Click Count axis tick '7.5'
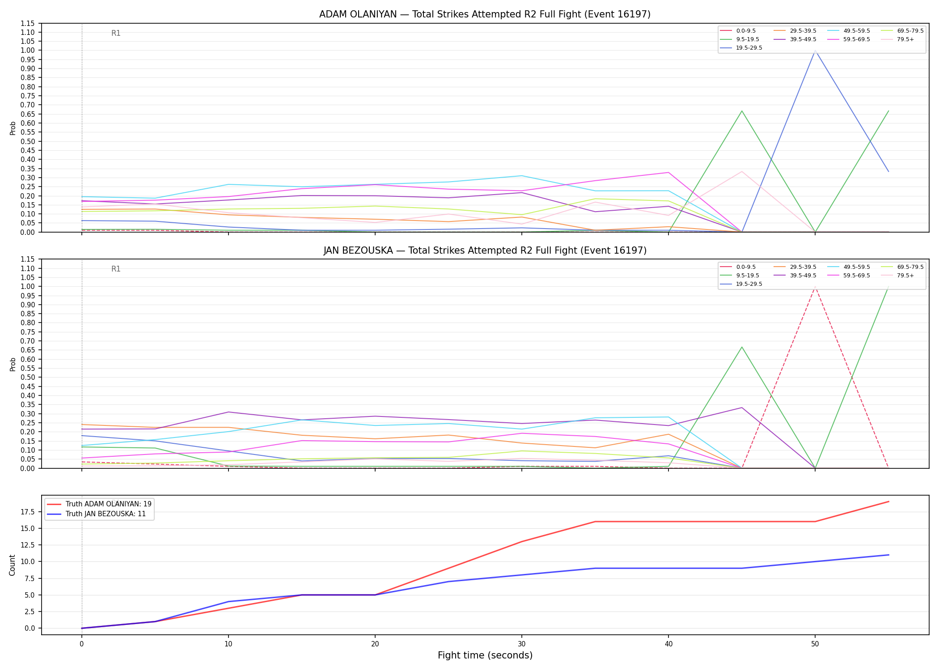 click(x=30, y=578)
